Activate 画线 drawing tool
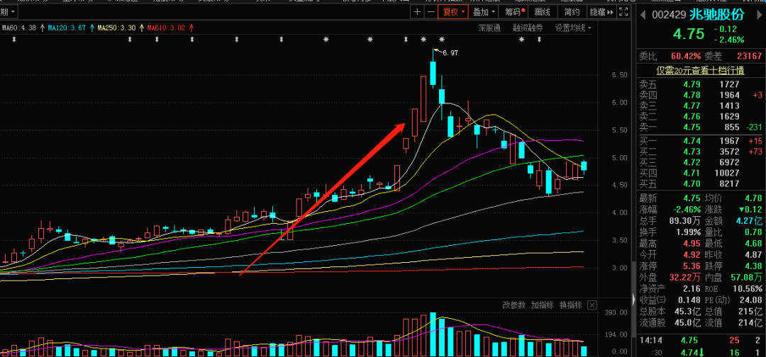This screenshot has width=766, height=357. (x=543, y=12)
